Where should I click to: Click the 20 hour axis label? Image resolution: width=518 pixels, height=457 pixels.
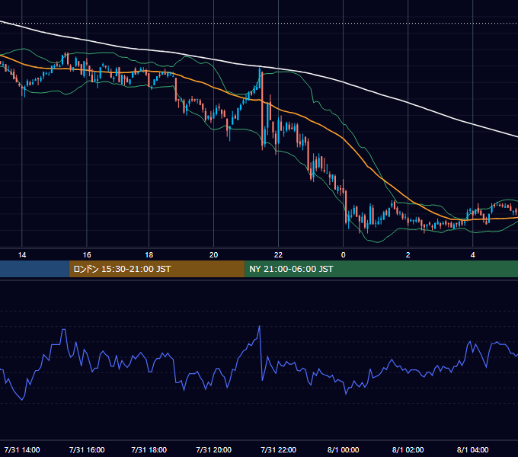214,255
